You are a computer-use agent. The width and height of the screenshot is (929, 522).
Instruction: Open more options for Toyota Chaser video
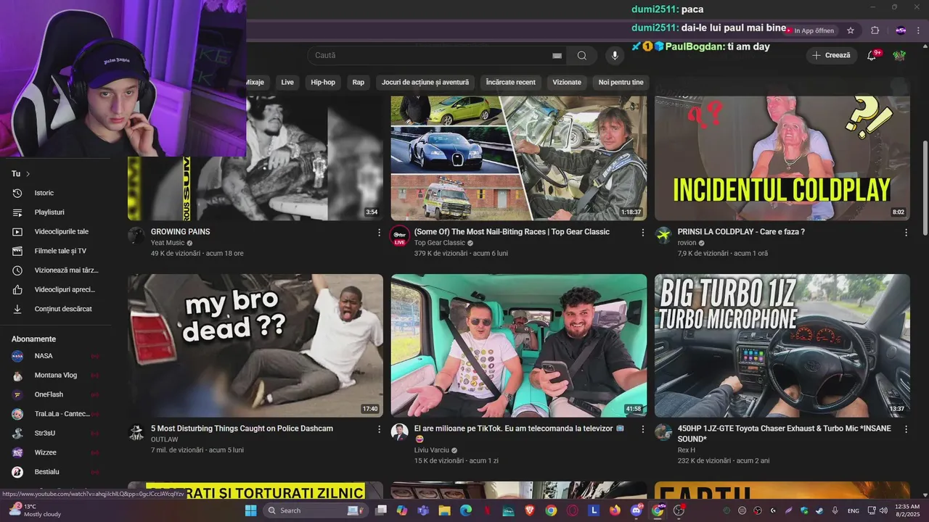pos(906,429)
